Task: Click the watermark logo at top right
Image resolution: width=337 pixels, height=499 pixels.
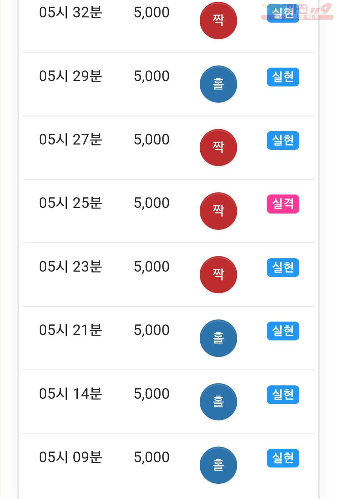Action: 297,12
